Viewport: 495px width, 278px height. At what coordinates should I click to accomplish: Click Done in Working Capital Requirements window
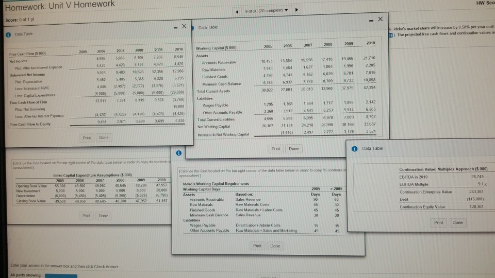tap(275, 246)
